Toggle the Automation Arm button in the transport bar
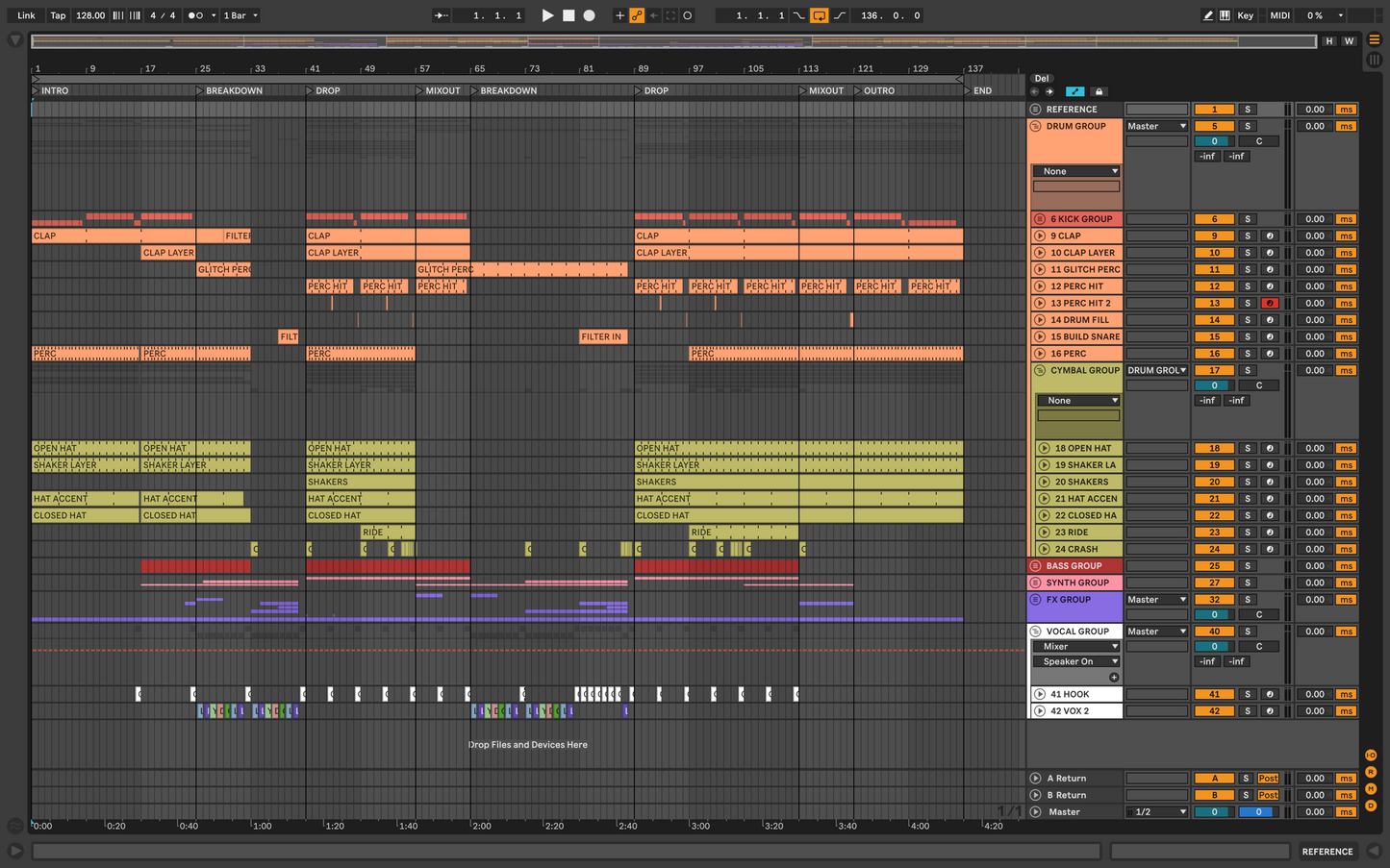This screenshot has width=1390, height=868. (x=637, y=15)
